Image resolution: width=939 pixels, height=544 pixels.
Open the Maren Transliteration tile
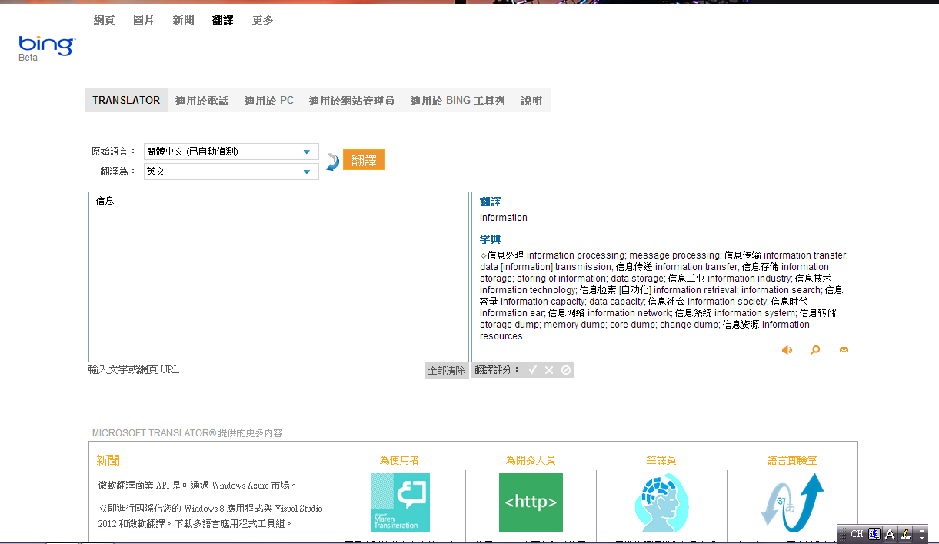click(x=400, y=502)
